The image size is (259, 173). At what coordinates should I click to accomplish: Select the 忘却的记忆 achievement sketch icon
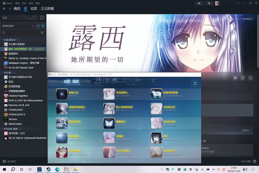[x=156, y=108]
